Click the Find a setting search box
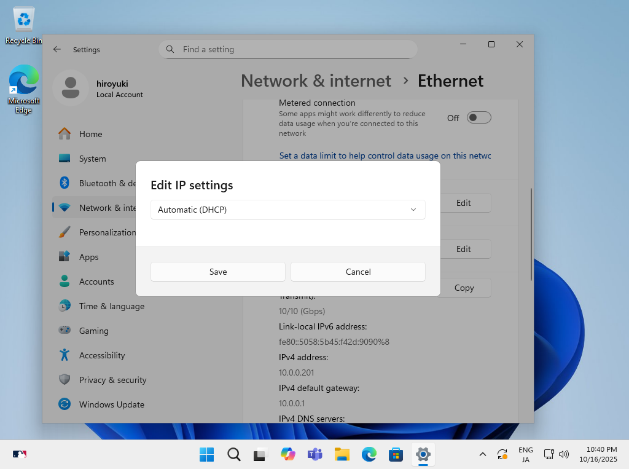629x469 pixels. click(x=287, y=49)
